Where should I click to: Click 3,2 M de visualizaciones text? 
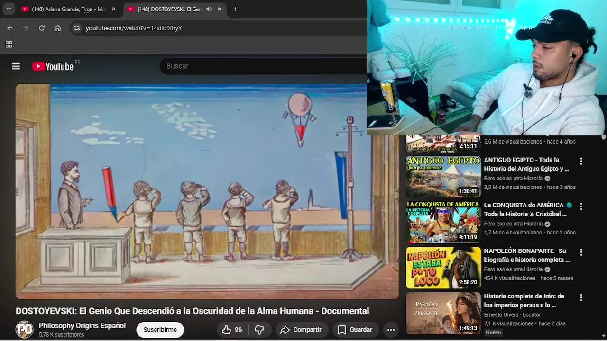513,188
